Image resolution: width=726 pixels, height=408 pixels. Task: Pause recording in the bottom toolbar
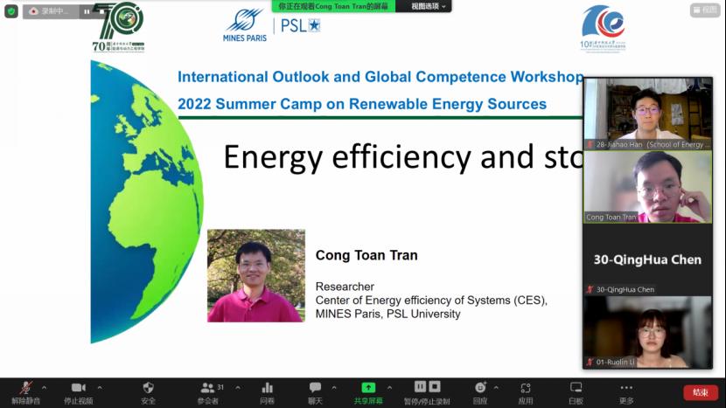coord(420,387)
